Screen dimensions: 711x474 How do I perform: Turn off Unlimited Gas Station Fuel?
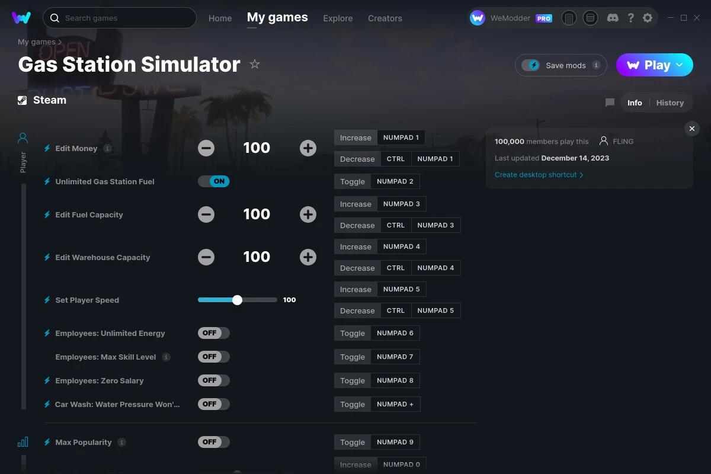coord(214,181)
